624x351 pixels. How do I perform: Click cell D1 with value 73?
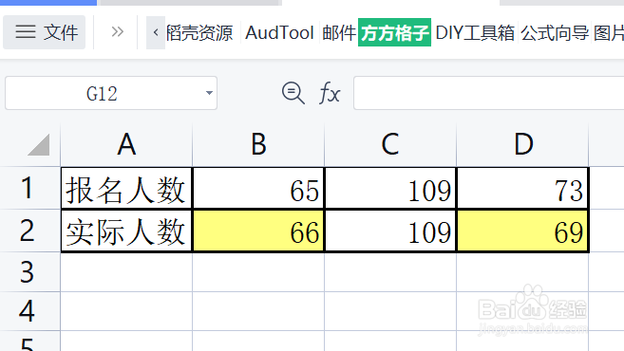click(x=523, y=188)
